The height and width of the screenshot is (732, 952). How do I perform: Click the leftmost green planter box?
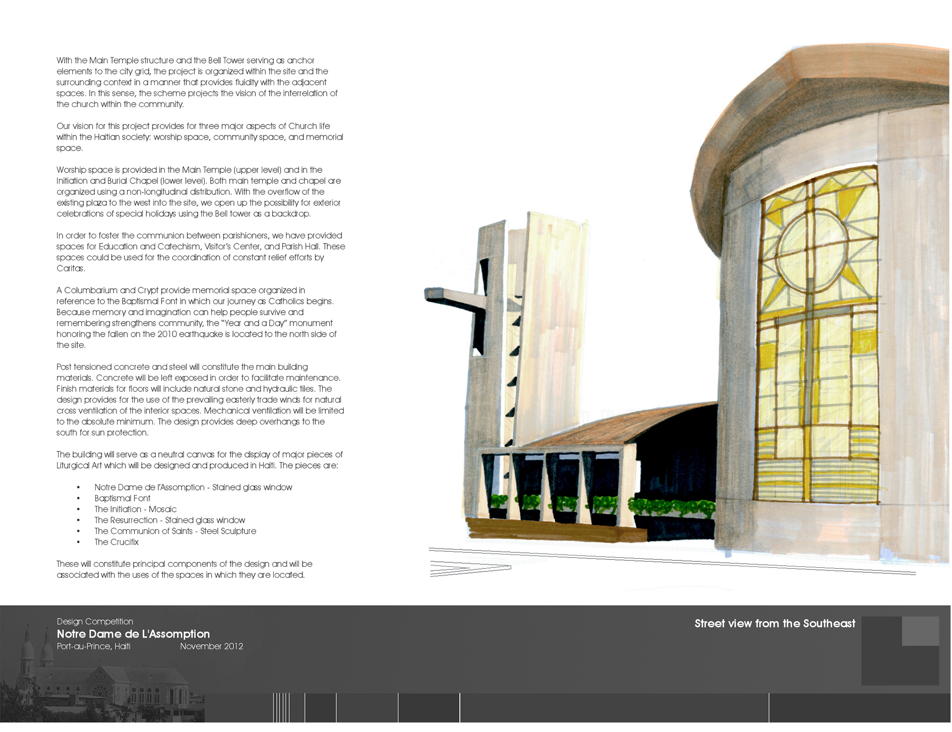498,507
